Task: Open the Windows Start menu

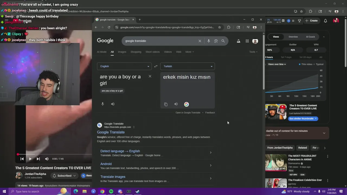Action: coord(4,191)
